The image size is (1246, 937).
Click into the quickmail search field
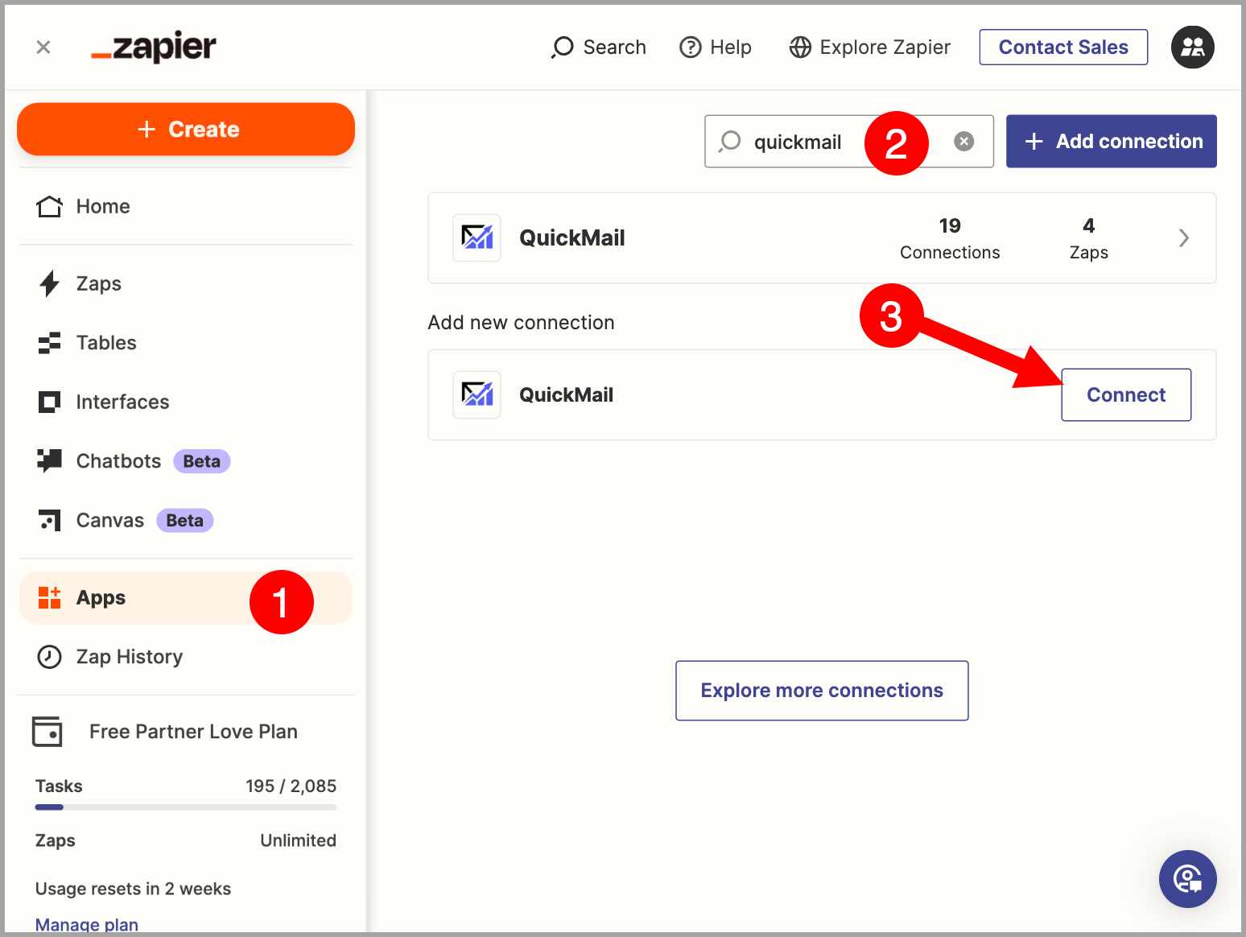pyautogui.click(x=849, y=142)
